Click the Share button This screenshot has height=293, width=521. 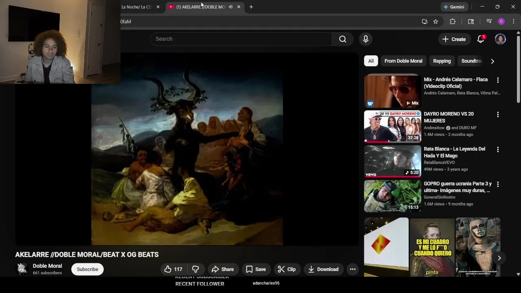[222, 269]
